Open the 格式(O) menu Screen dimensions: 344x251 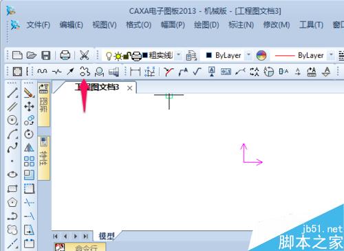pos(138,25)
